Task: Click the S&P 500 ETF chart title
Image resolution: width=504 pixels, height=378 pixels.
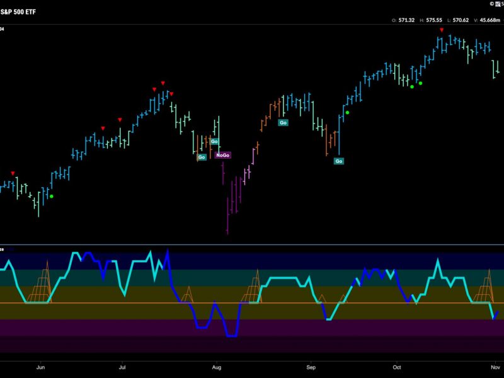Action: (18, 12)
